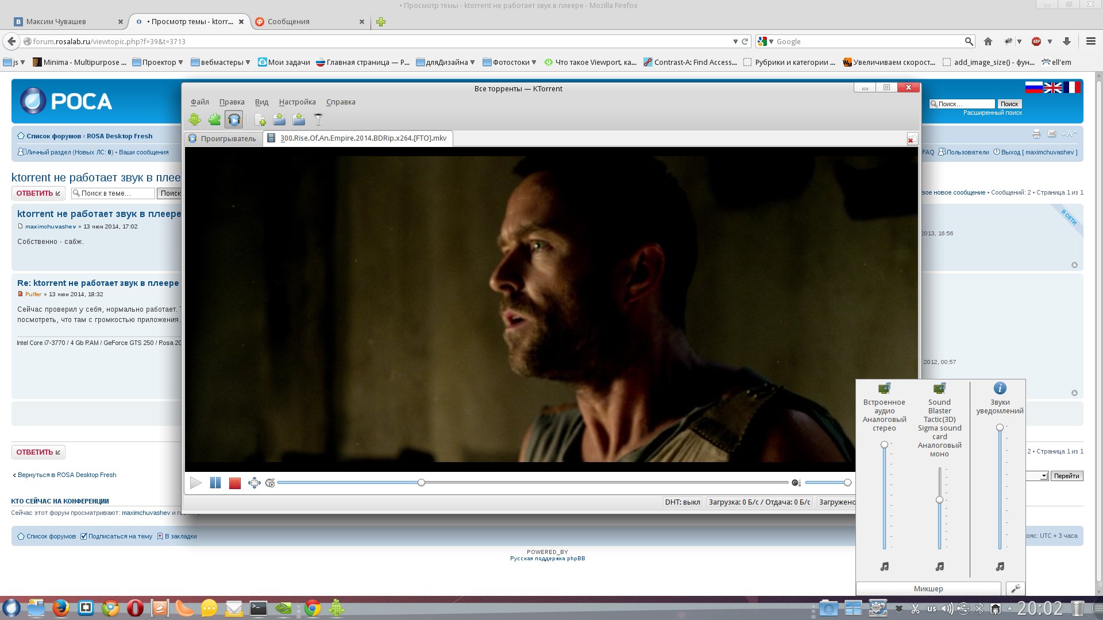Click the speaker volume icon in system tray
1103x620 pixels.
[x=947, y=609]
